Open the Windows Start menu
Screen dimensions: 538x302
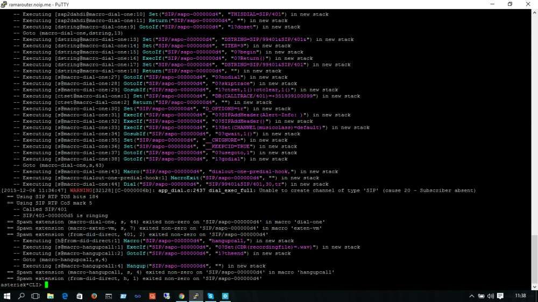click(x=7, y=296)
